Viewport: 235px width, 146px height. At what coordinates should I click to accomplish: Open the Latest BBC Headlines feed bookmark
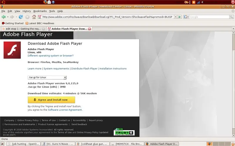(40, 23)
